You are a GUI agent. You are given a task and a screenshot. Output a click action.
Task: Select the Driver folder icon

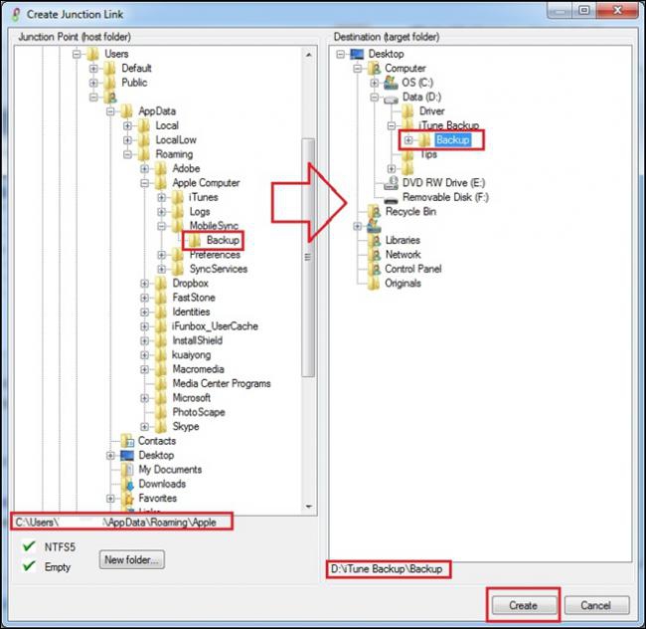pos(407,110)
